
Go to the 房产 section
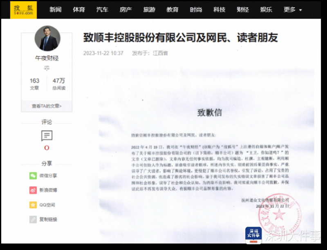click(x=126, y=9)
